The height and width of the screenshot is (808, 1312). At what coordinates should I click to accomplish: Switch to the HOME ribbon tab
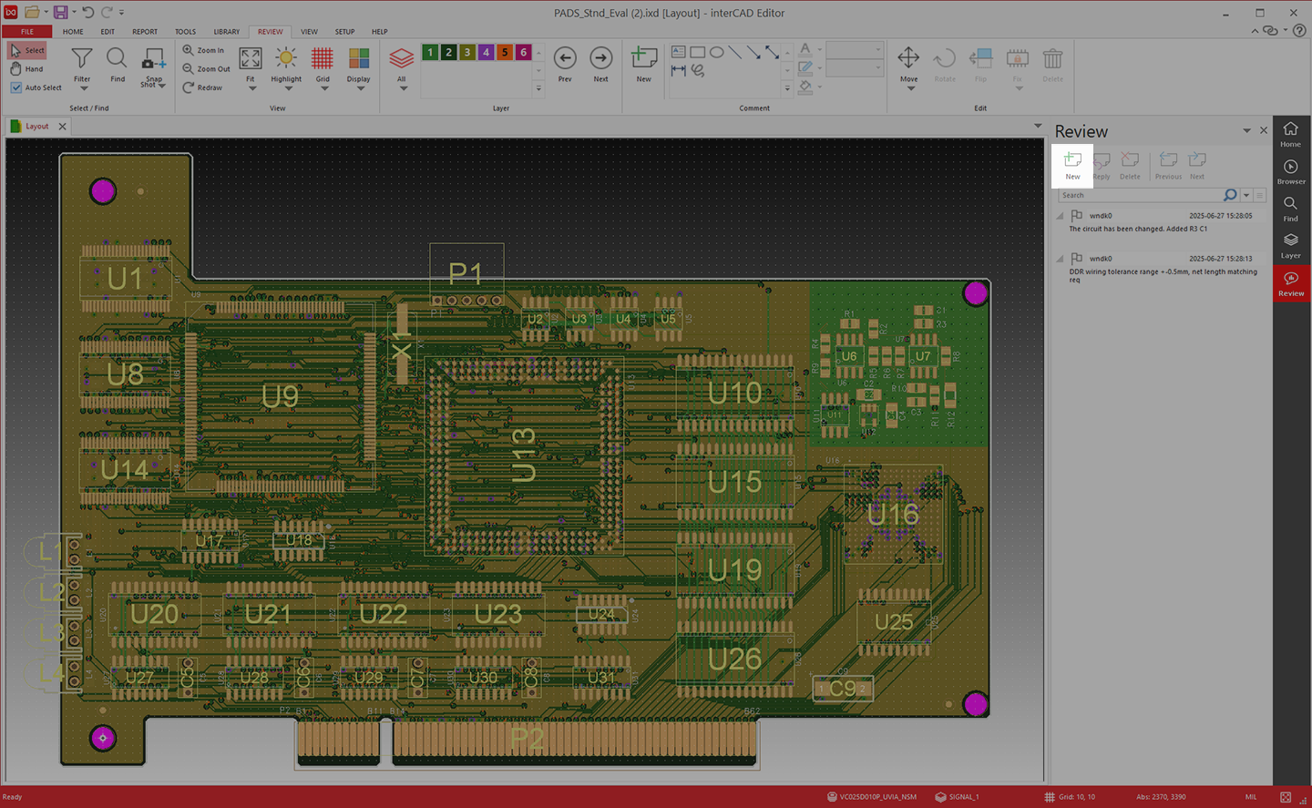pyautogui.click(x=73, y=32)
